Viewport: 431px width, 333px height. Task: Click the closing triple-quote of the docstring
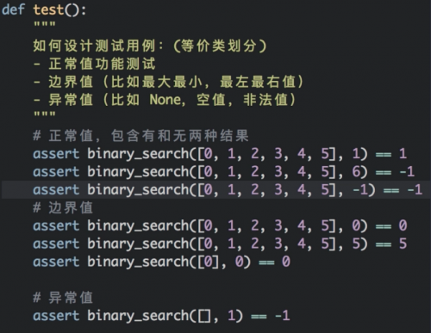(x=44, y=114)
